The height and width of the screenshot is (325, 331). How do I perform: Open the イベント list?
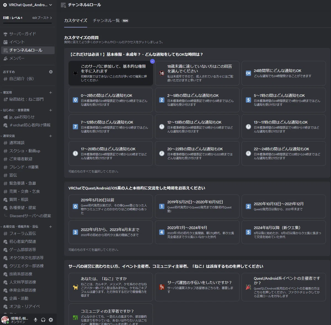tap(28, 42)
